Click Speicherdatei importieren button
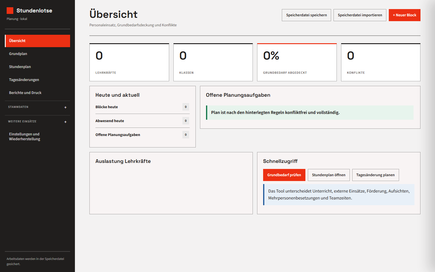Image resolution: width=435 pixels, height=272 pixels. click(360, 15)
